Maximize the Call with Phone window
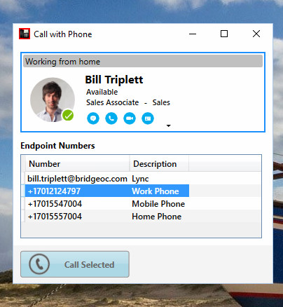This screenshot has height=307, width=283. coord(224,34)
